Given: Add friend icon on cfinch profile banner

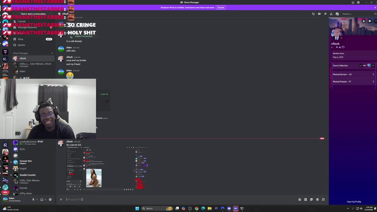Looking at the screenshot, I should [364, 21].
